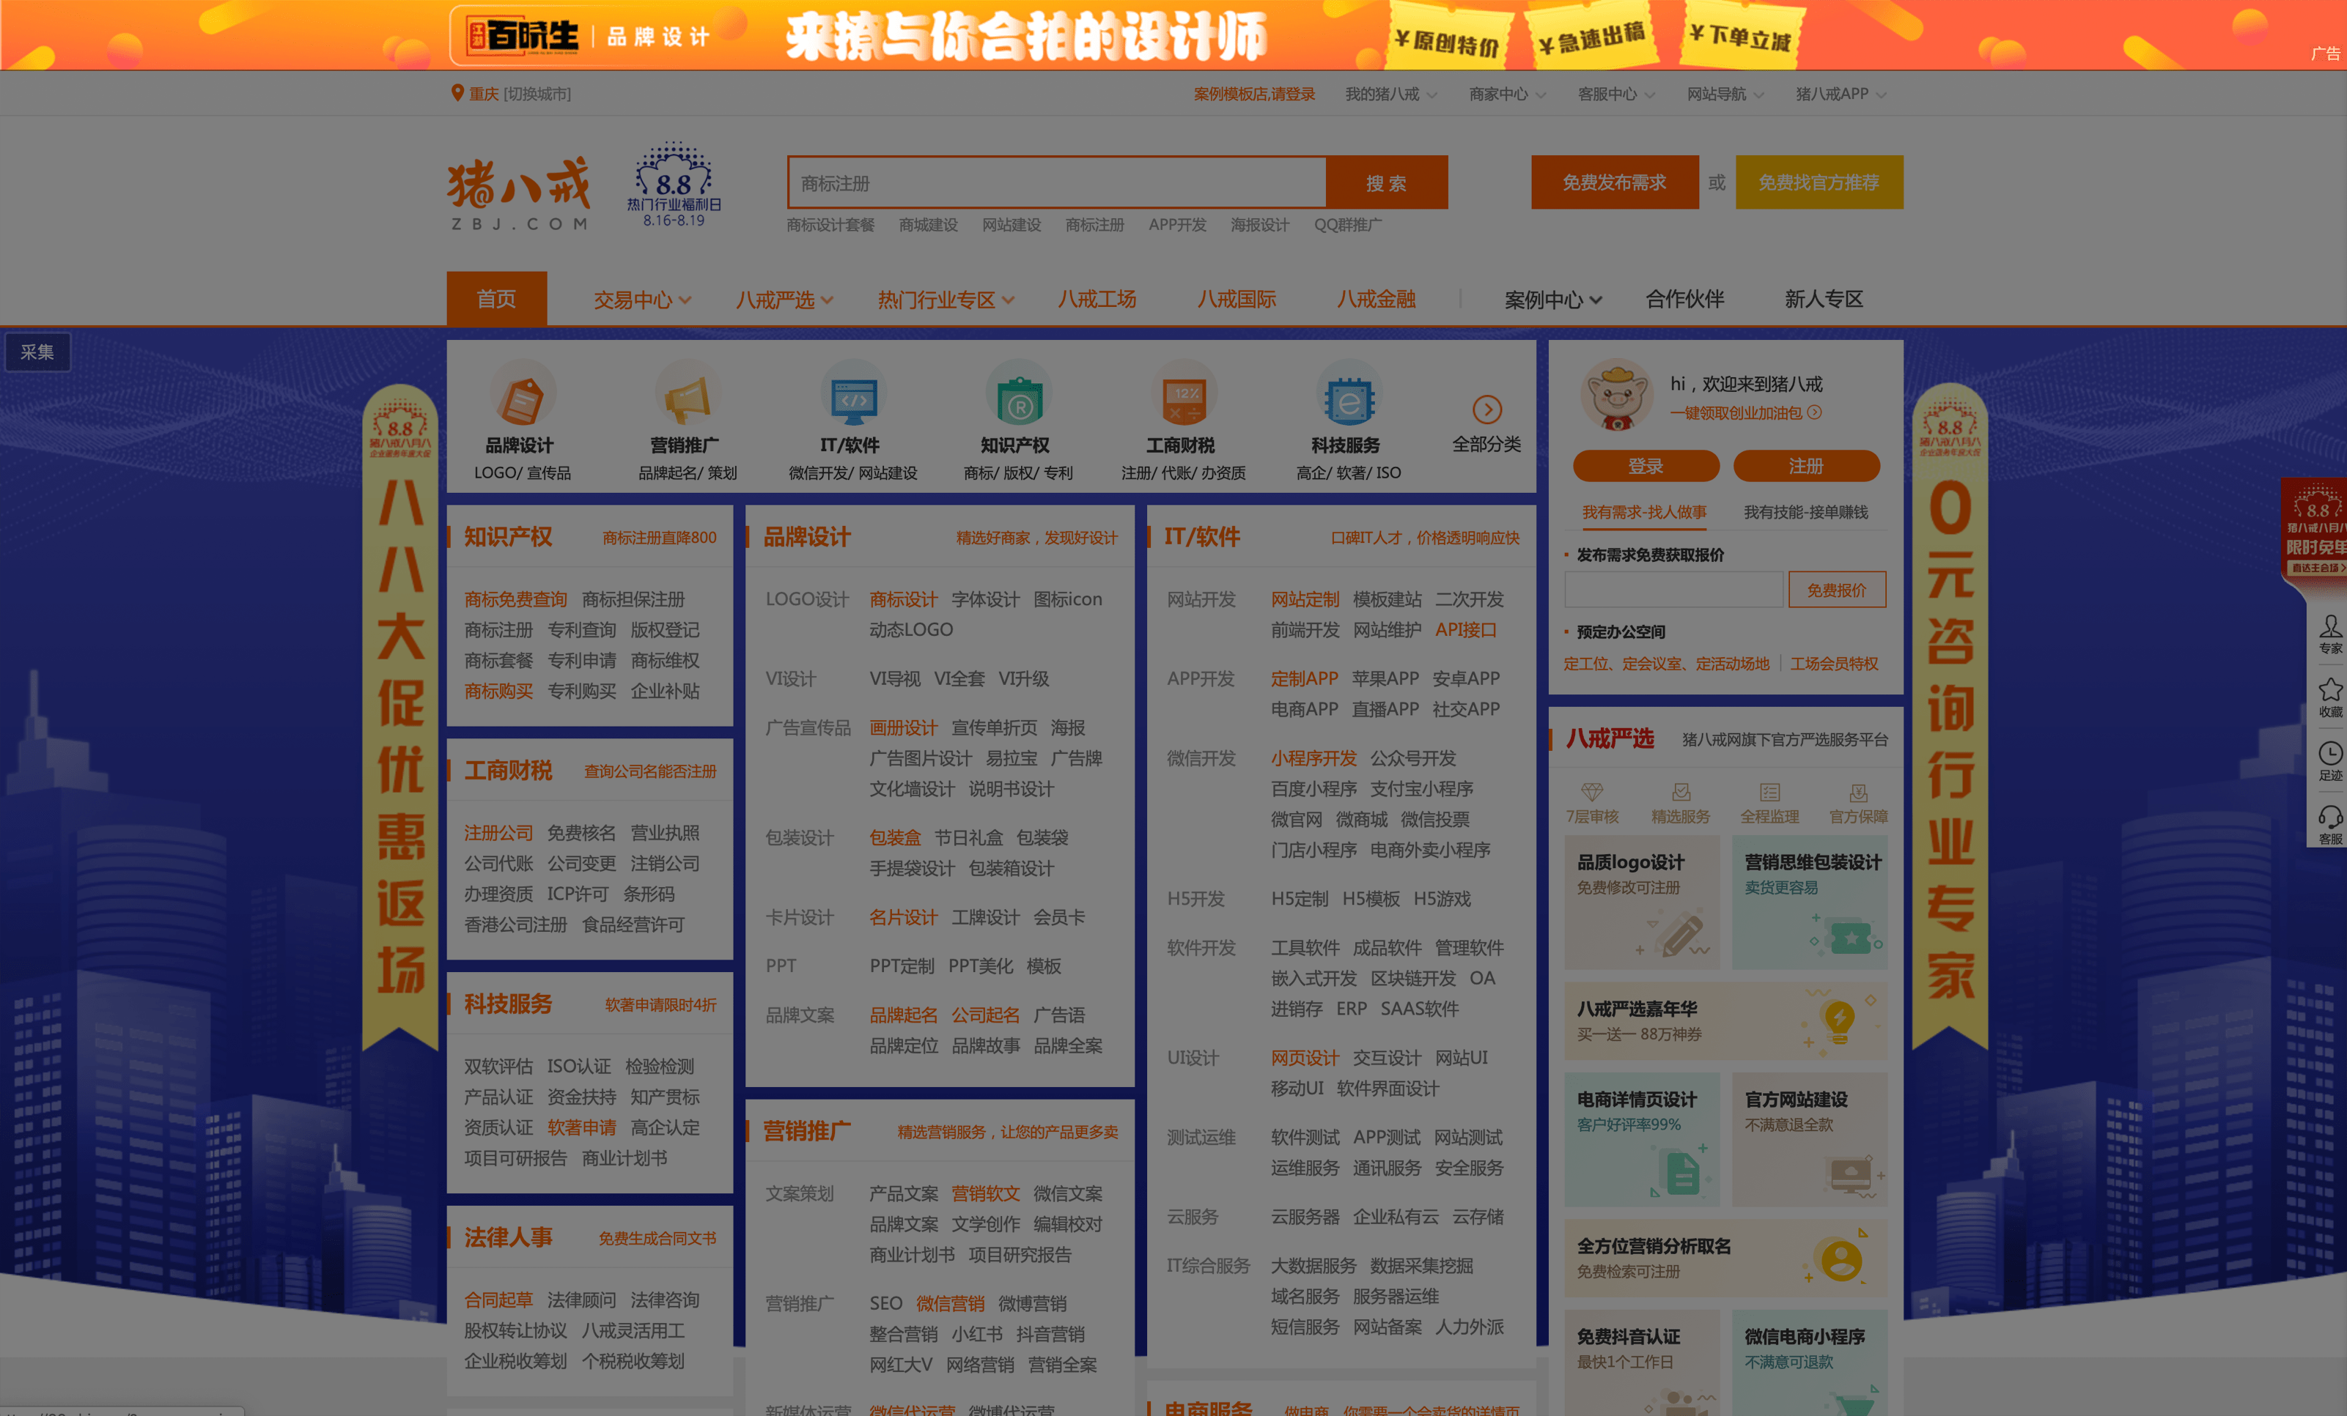This screenshot has width=2347, height=1416.
Task: Click the 精选服务 icon
Action: (x=1681, y=793)
